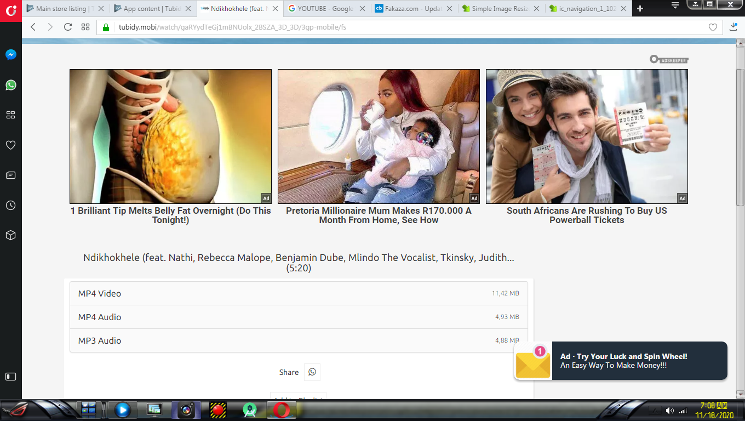Bookmark this page with the heart icon
Screen dimensions: 745x421
pyautogui.click(x=713, y=27)
